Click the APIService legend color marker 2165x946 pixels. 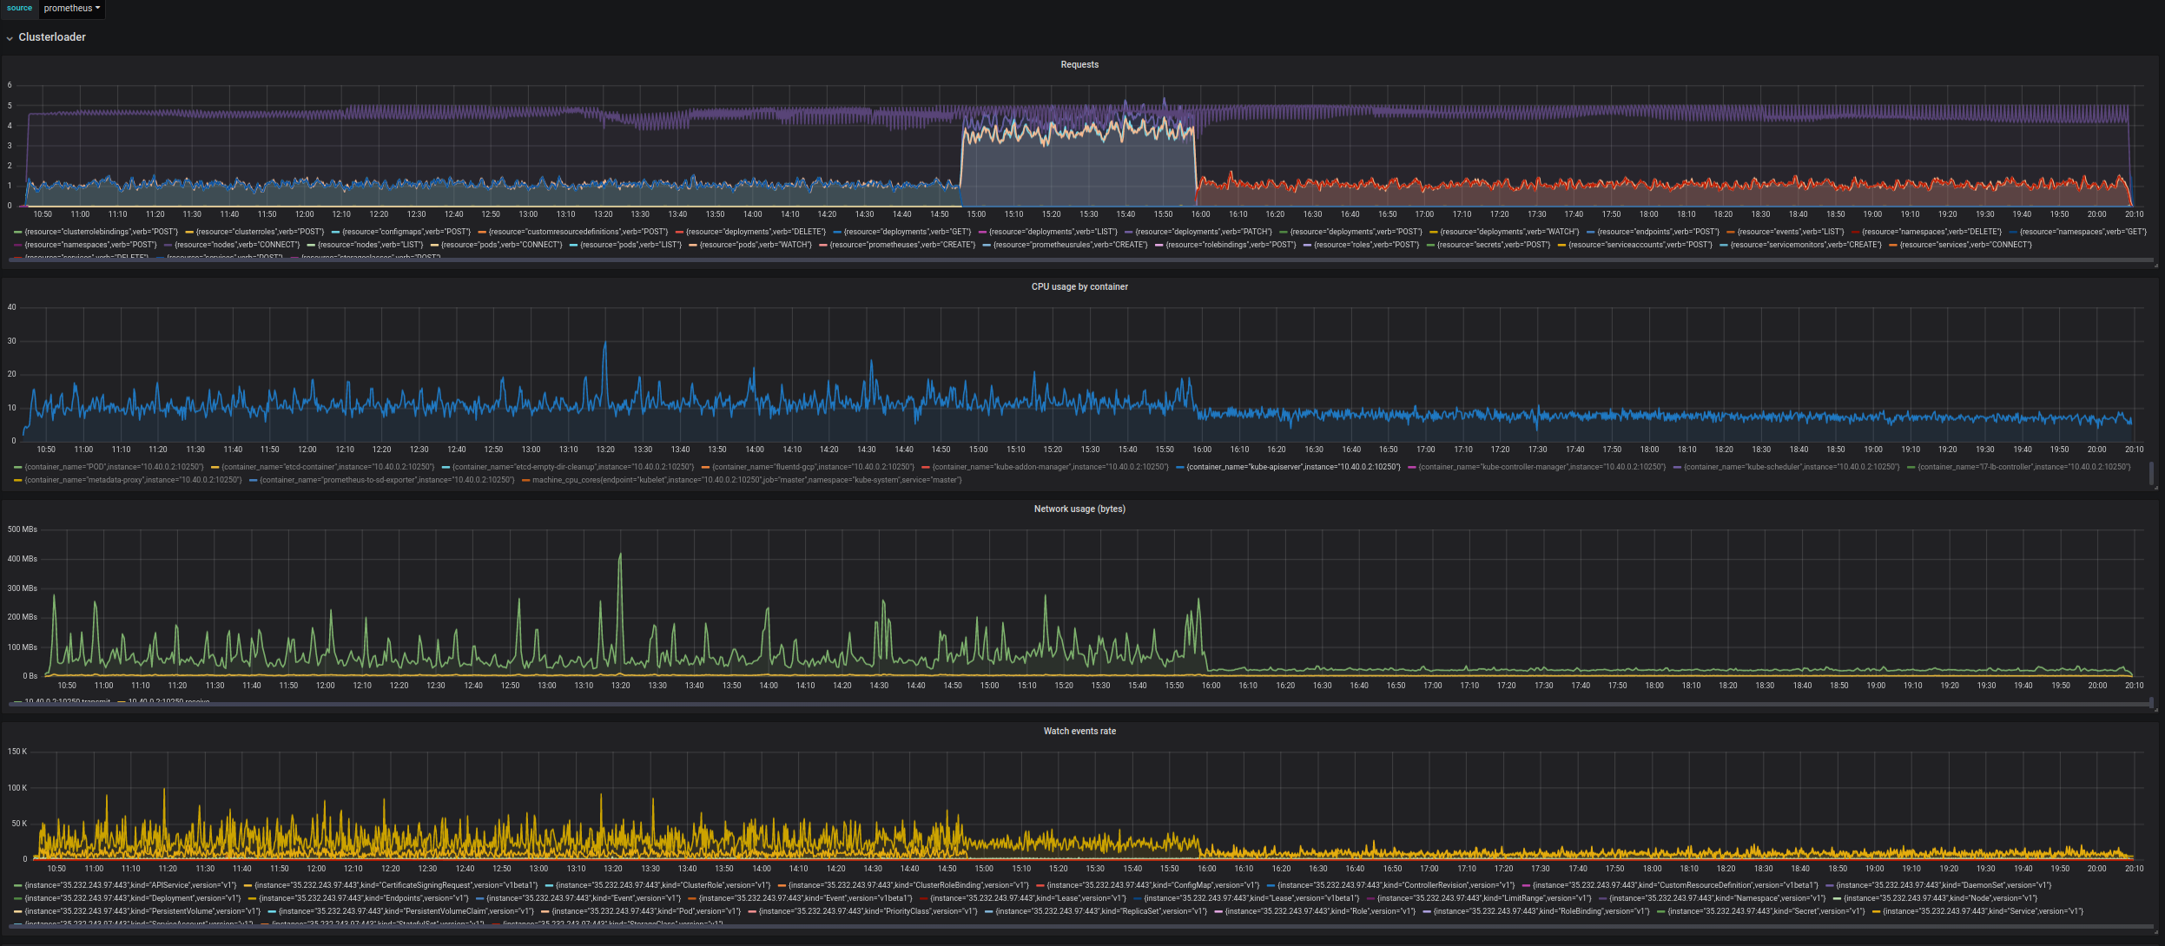(x=18, y=885)
